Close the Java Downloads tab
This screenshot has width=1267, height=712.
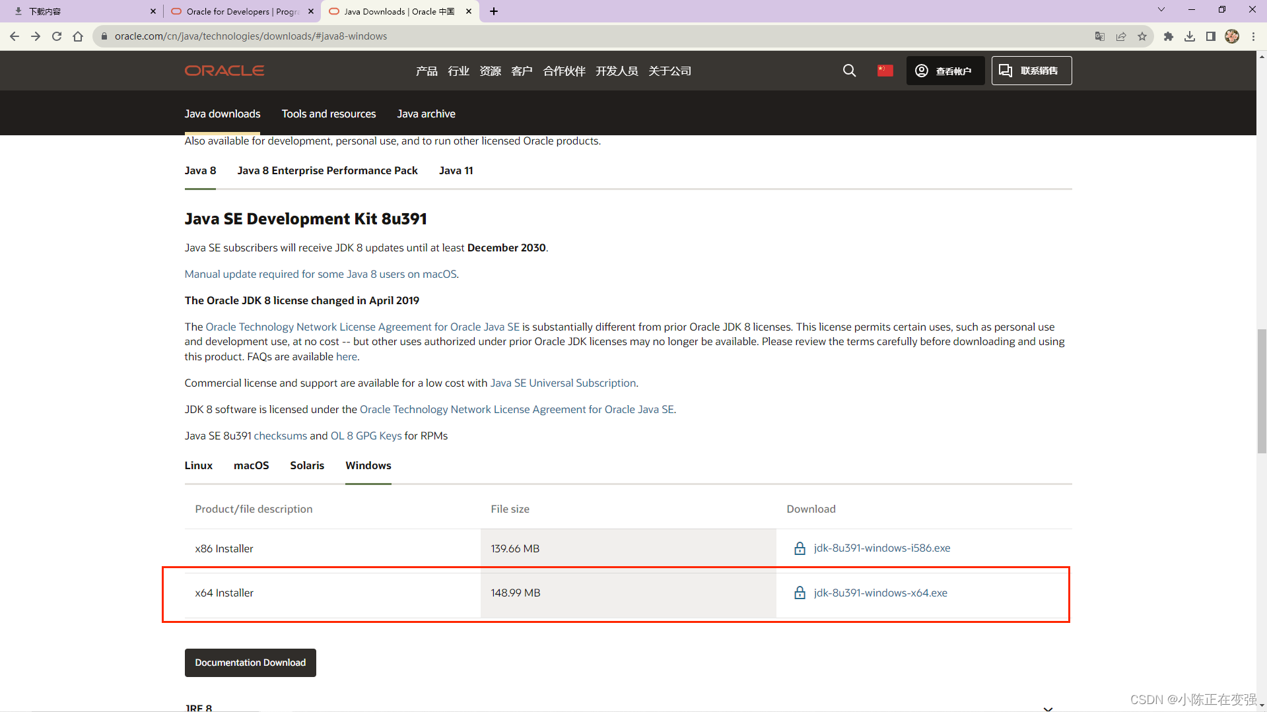click(x=469, y=11)
